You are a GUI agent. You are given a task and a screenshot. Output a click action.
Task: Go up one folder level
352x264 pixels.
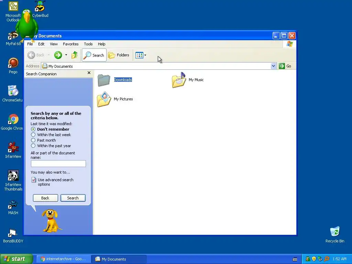pos(75,55)
